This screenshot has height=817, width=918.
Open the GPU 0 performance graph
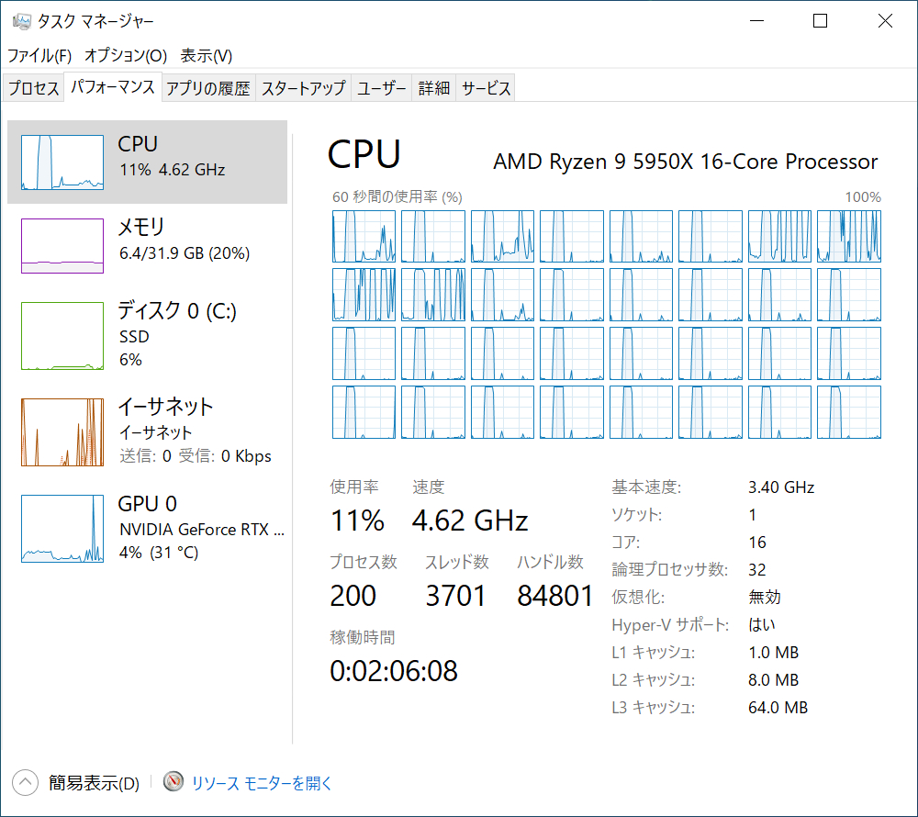pos(62,529)
